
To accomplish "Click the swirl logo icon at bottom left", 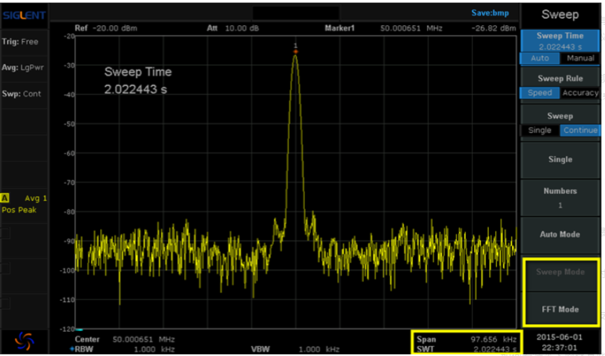I will coord(24,341).
